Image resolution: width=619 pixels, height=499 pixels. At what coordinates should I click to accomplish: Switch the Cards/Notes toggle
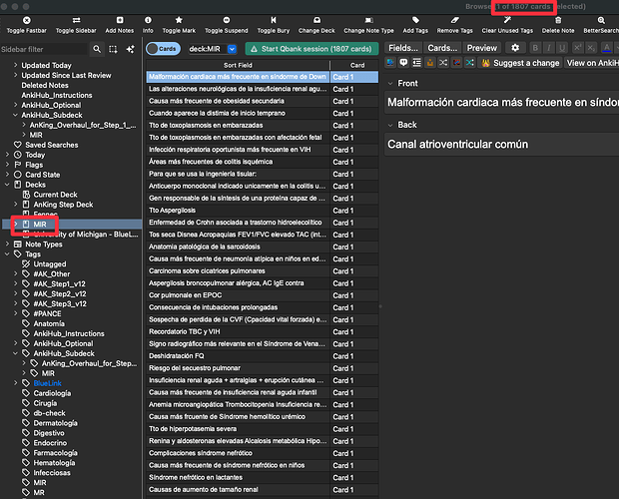click(x=163, y=49)
